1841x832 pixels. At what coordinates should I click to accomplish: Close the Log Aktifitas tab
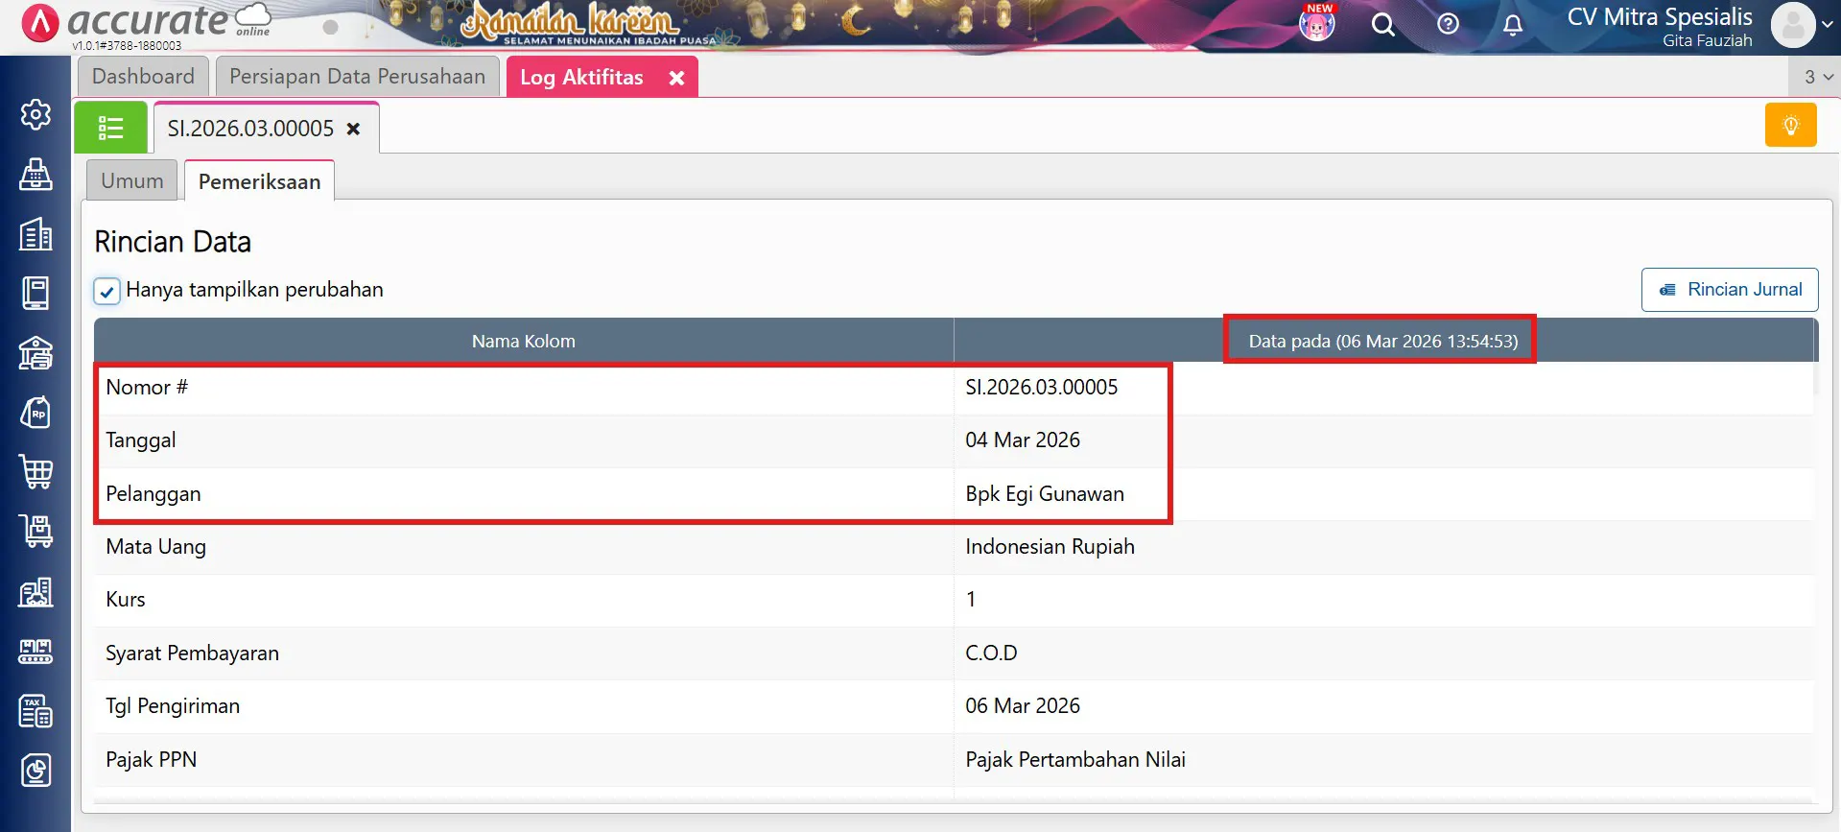676,79
